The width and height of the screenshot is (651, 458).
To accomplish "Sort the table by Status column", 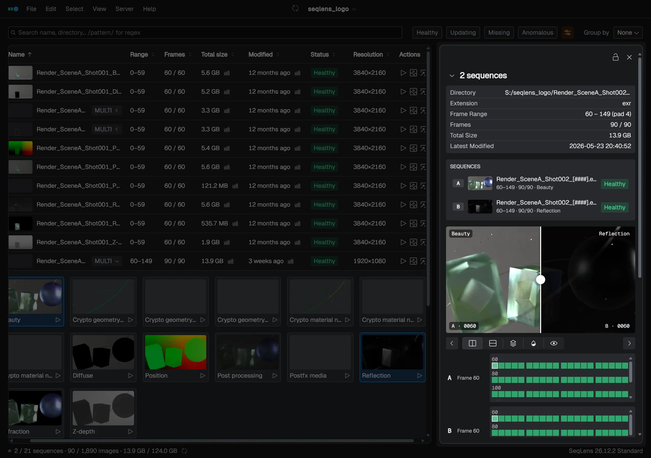I will pos(323,54).
